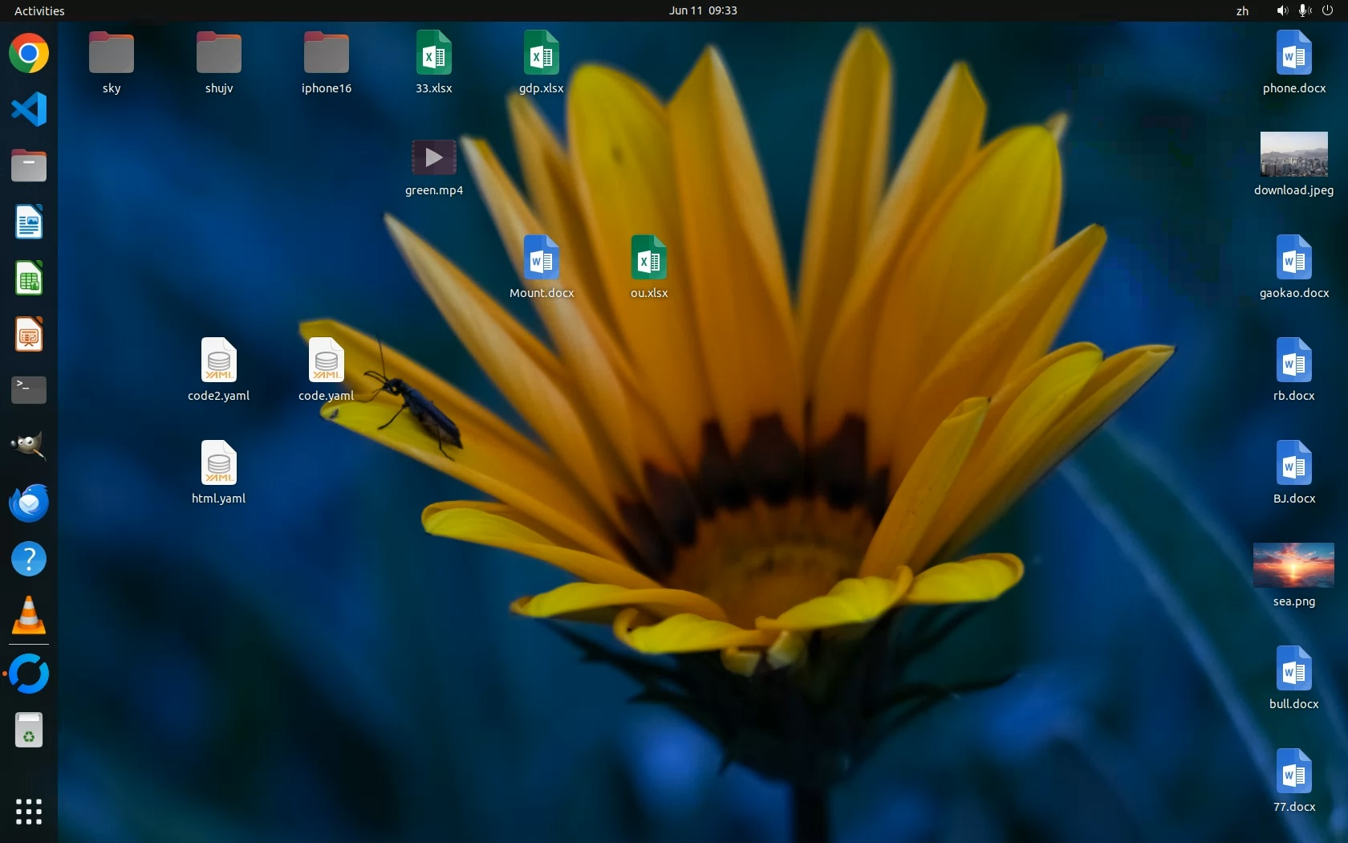Open Google Chrome from the dock
This screenshot has width=1348, height=843.
(29, 54)
